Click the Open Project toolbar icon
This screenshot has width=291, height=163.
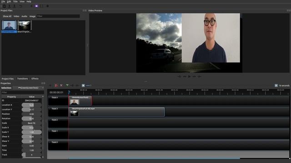pos(9,6)
